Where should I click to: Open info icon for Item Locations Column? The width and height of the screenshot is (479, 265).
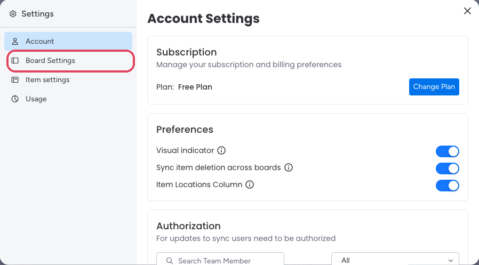[x=250, y=184]
